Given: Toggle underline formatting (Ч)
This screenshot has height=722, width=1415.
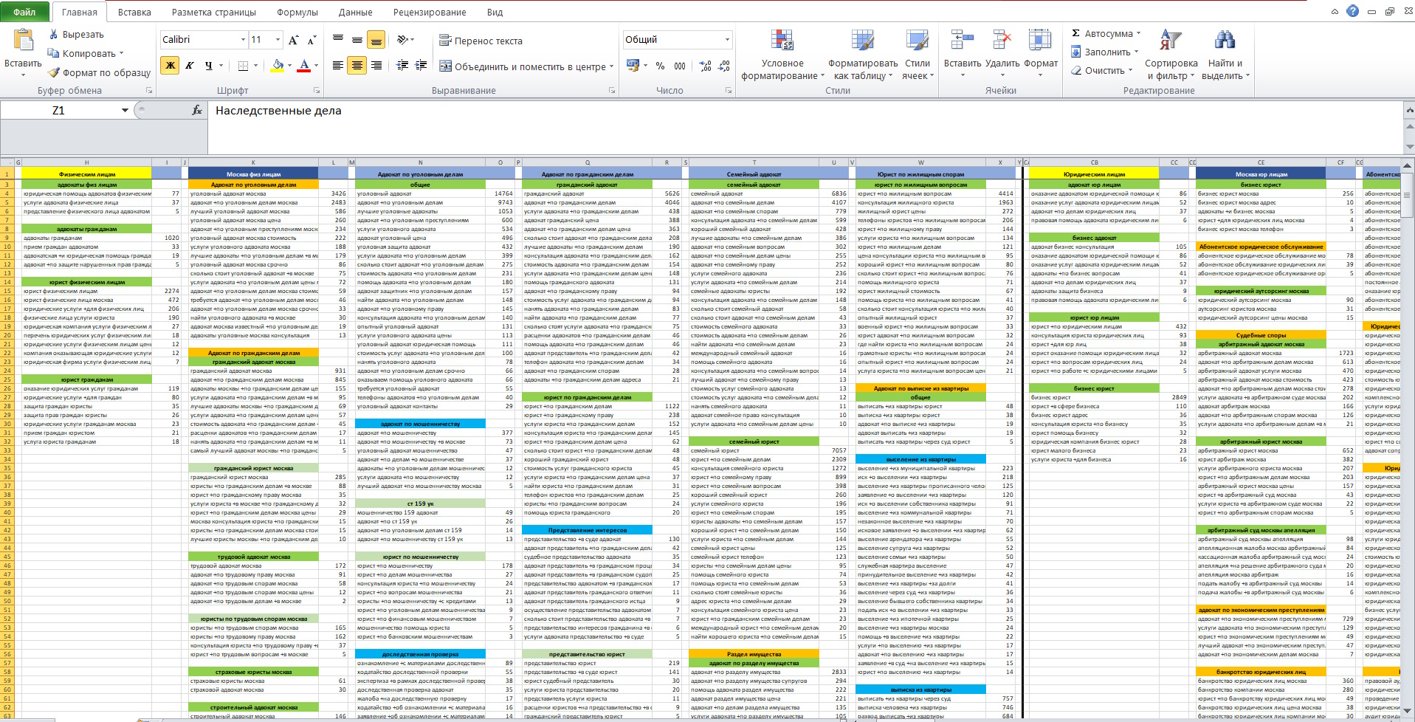Looking at the screenshot, I should 209,66.
